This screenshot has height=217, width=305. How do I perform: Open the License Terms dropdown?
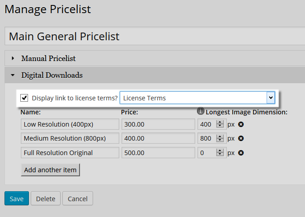click(271, 98)
